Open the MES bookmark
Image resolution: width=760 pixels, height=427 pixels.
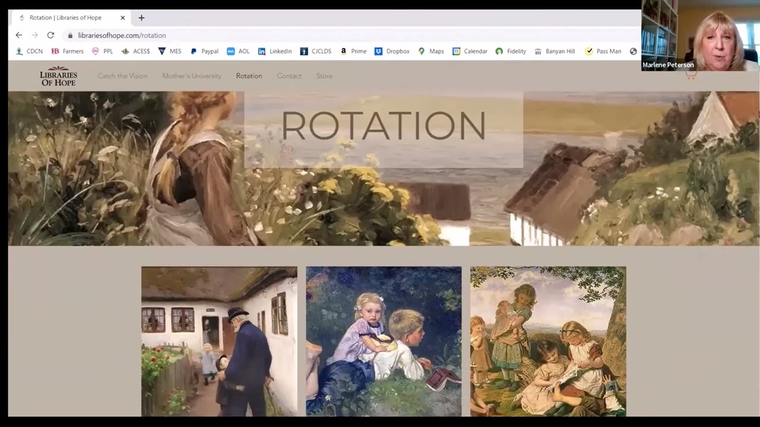pos(170,52)
